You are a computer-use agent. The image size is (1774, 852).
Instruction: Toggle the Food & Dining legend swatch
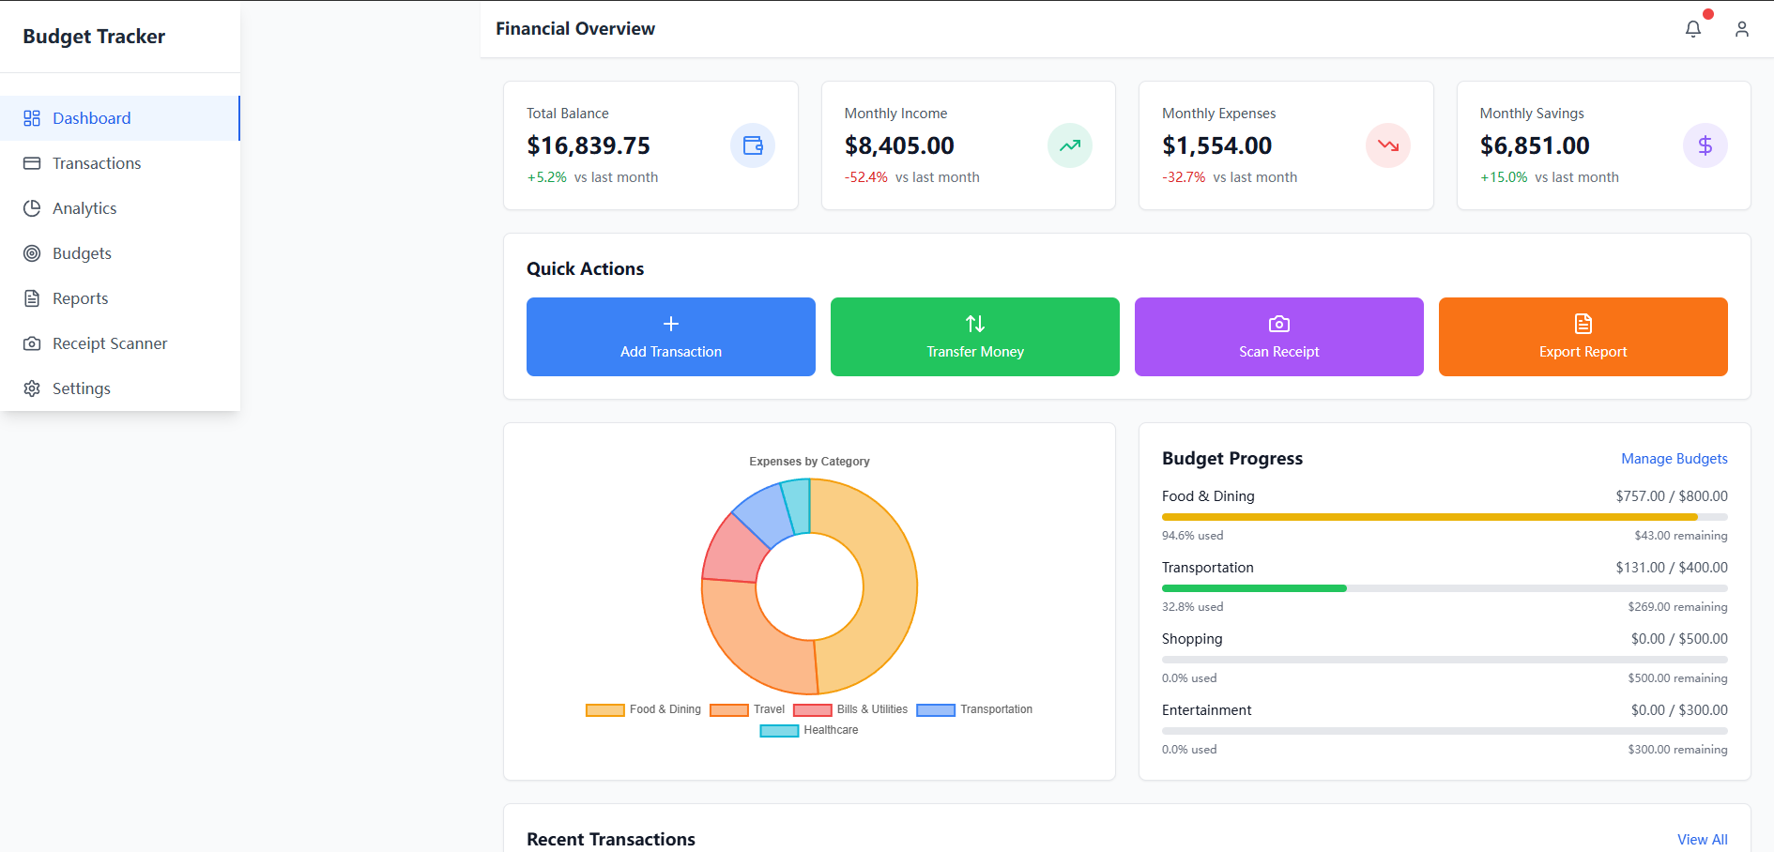point(604,709)
